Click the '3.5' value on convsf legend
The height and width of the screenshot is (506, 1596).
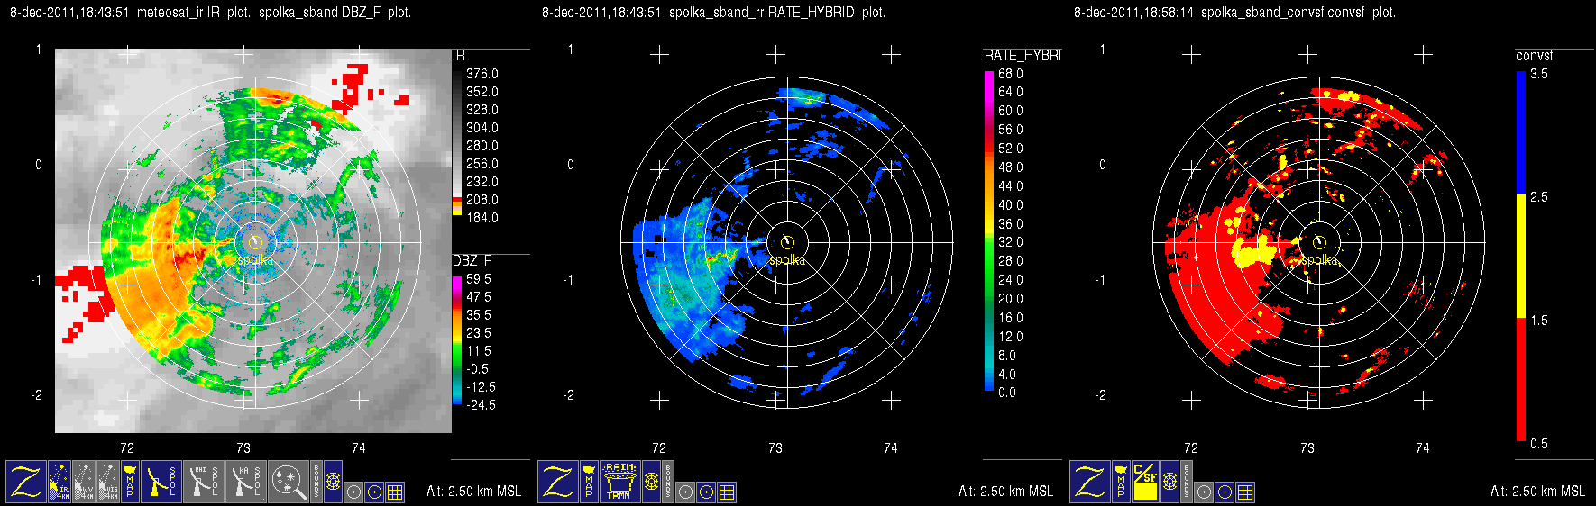pyautogui.click(x=1538, y=74)
